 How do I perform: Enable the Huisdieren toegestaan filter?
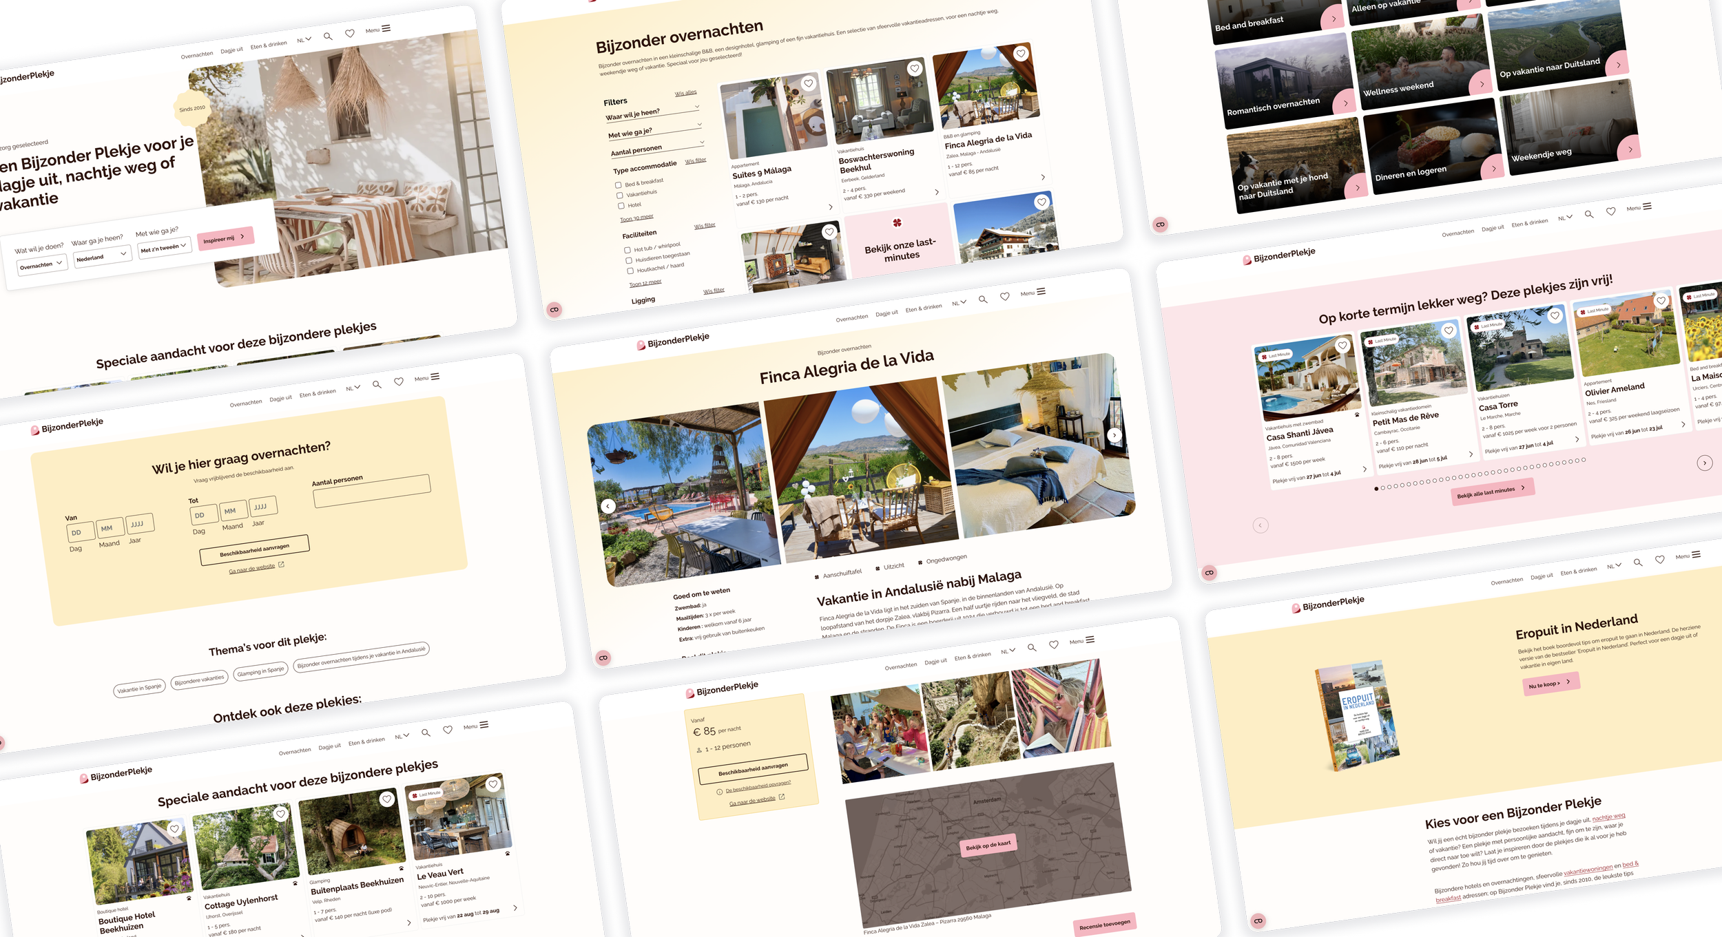click(629, 260)
